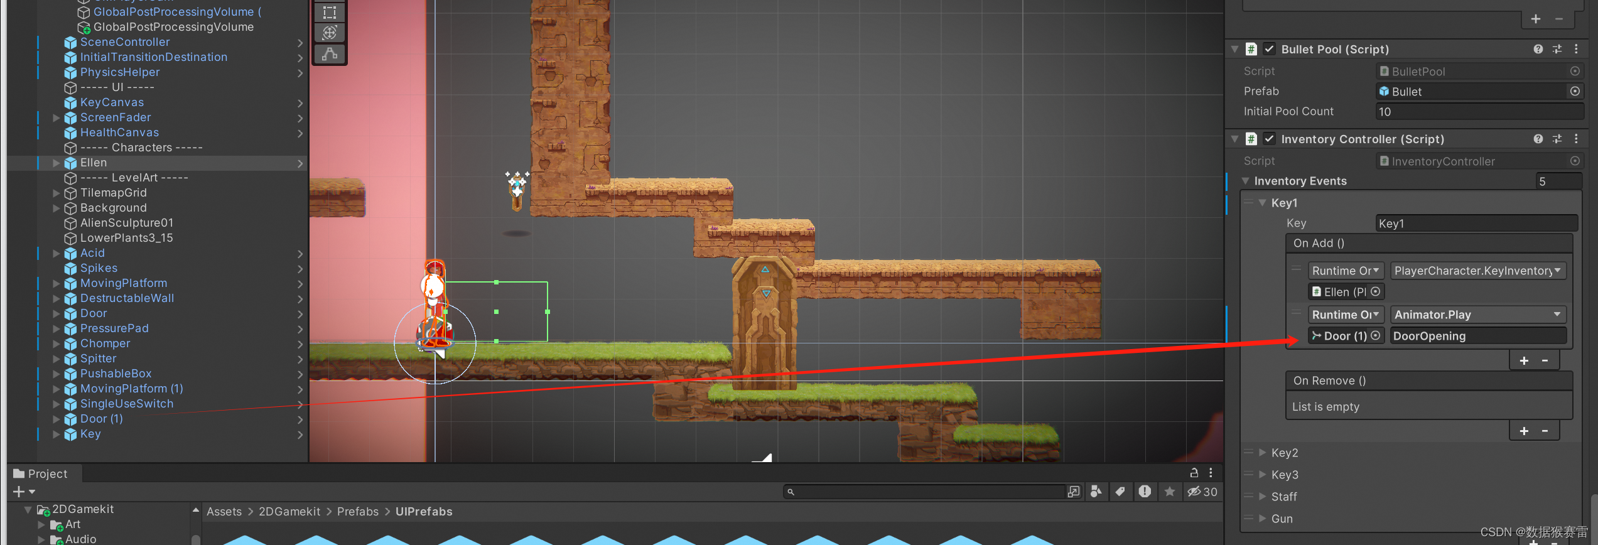Open help for the Bullet Pool script
Image resolution: width=1598 pixels, height=545 pixels.
click(x=1538, y=49)
